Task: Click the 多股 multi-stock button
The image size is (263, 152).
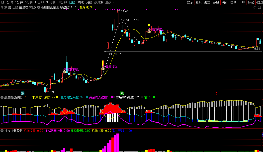Action: 216,2
